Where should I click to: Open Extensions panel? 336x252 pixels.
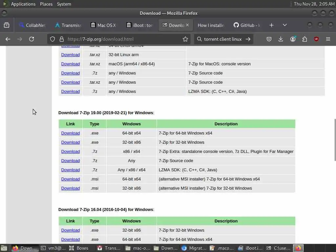pyautogui.click(x=304, y=39)
